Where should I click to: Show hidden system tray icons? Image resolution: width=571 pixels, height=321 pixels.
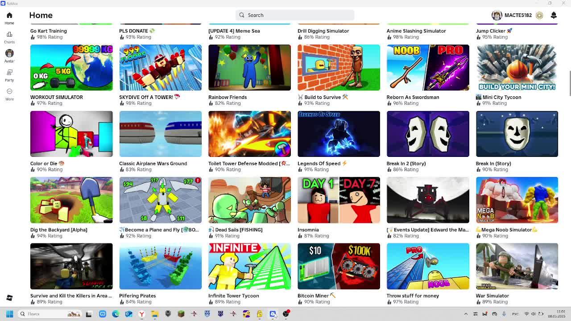point(466,314)
